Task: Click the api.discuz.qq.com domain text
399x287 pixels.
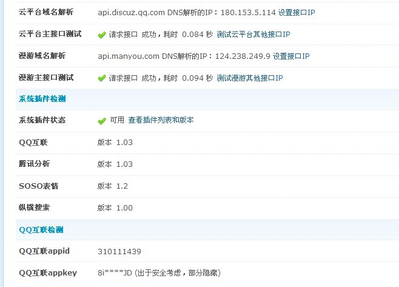Action: coord(132,13)
